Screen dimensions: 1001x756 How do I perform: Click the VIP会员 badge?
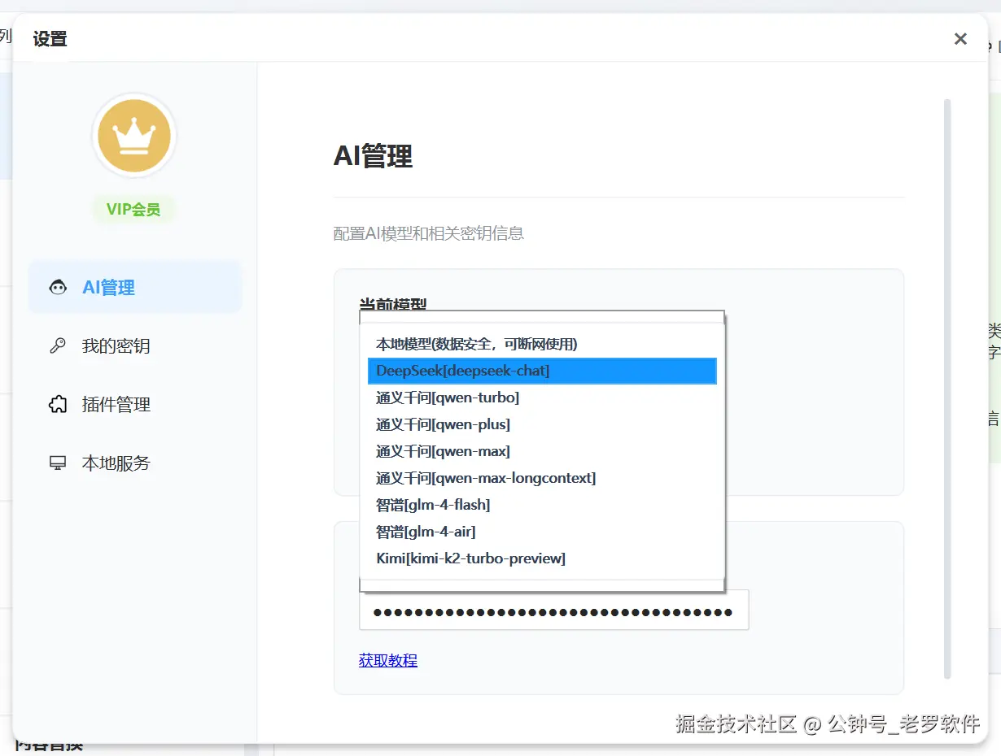133,210
